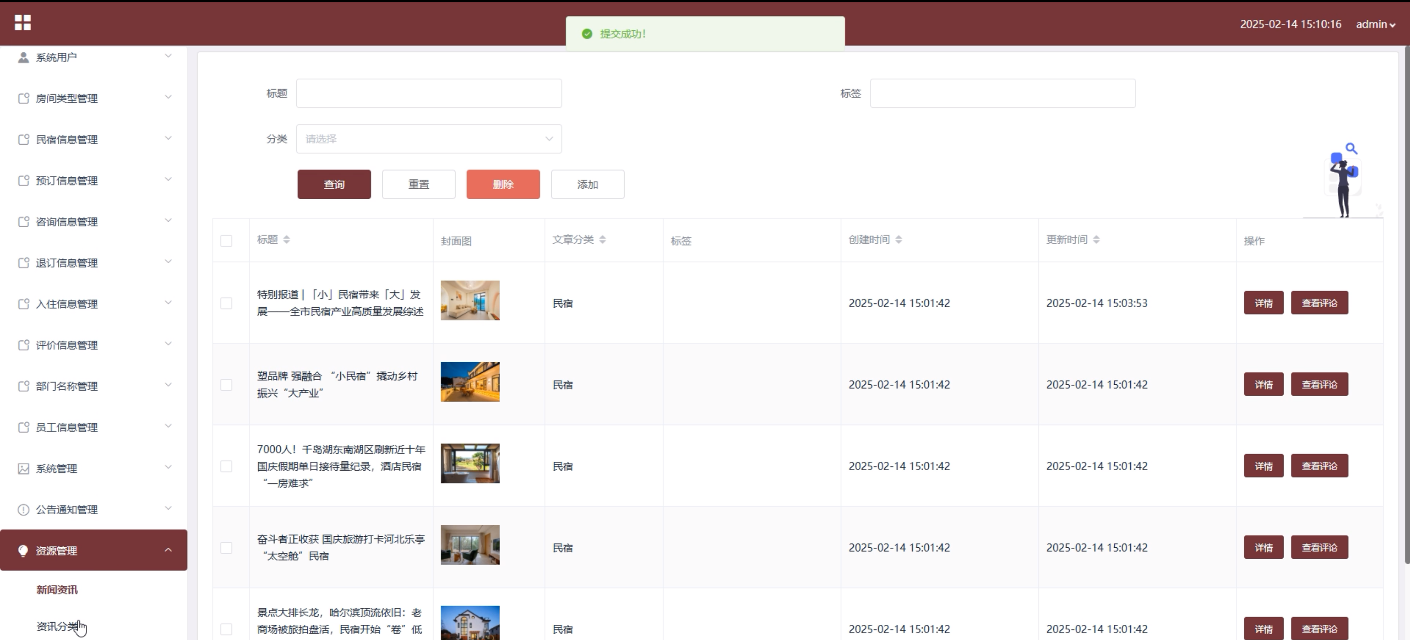Click the 查询 search button

click(x=334, y=185)
